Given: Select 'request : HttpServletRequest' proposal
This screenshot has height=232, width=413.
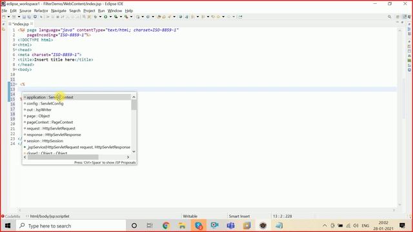Looking at the screenshot, I should pos(77,128).
